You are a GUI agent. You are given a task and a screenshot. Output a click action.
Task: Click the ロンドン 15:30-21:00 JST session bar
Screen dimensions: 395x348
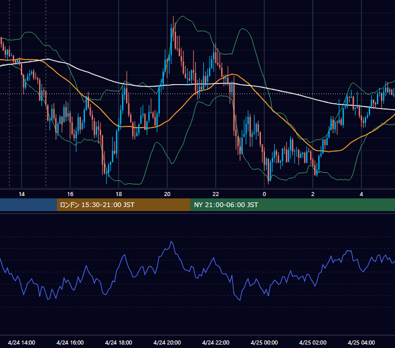pyautogui.click(x=123, y=205)
